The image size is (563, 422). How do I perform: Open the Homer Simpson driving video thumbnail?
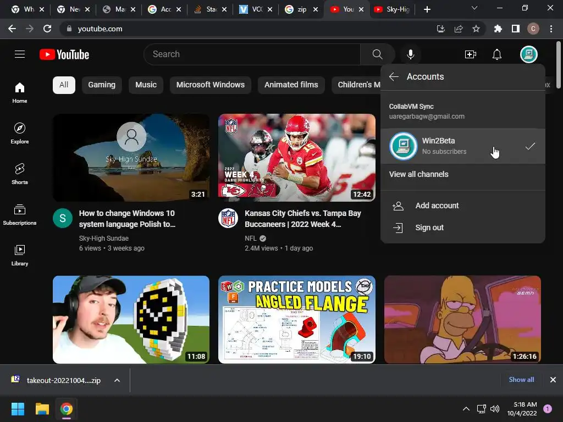coord(462,319)
